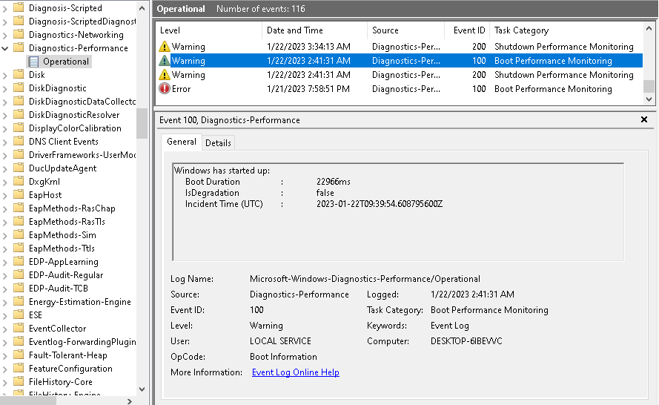Expand the Diagnosis-Scripted node
The width and height of the screenshot is (659, 405).
click(x=5, y=8)
